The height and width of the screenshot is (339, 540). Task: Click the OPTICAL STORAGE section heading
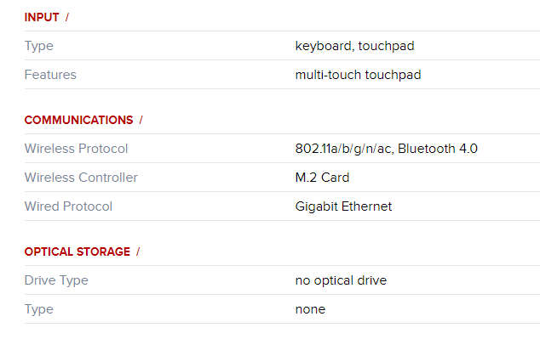click(78, 251)
